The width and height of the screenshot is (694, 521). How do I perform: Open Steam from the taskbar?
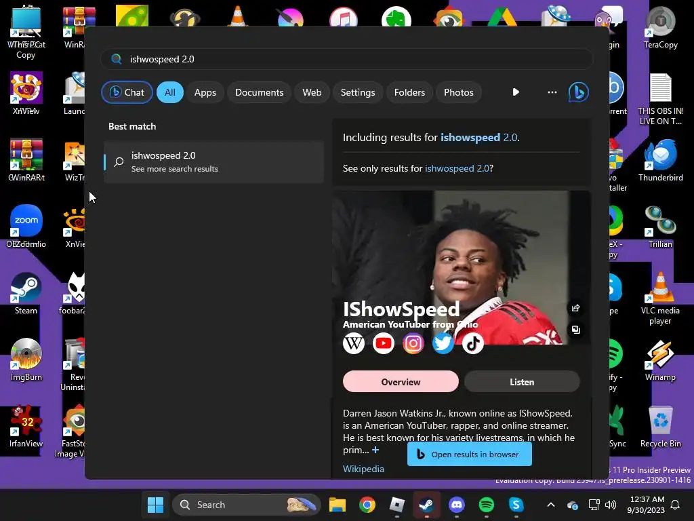[x=427, y=505]
